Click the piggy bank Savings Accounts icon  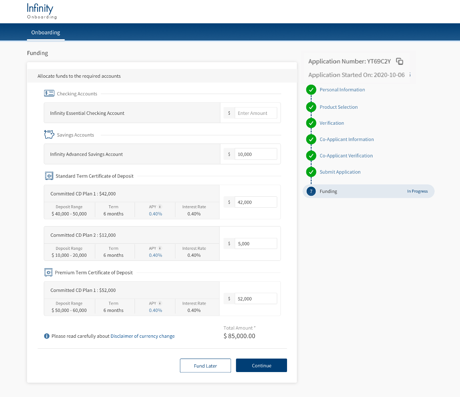pos(49,135)
